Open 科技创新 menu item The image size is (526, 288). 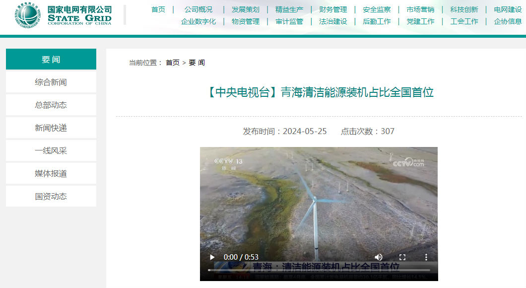click(x=464, y=9)
